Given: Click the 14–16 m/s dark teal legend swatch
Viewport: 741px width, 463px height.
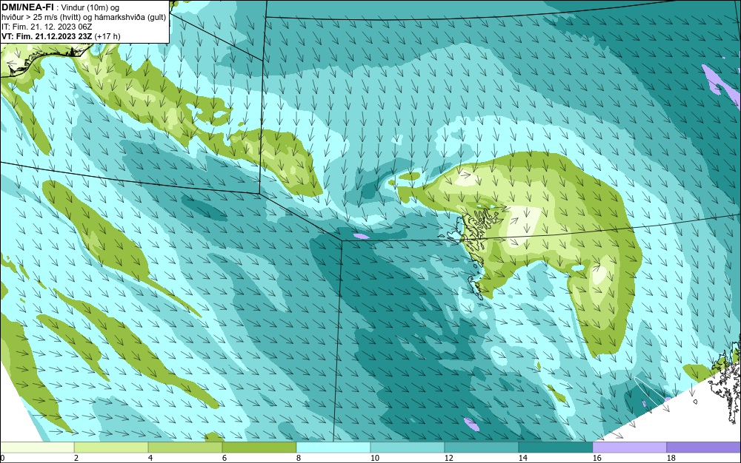Looking at the screenshot, I should (x=555, y=447).
